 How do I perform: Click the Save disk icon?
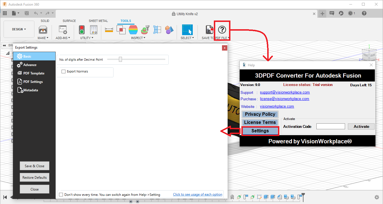coord(27,13)
